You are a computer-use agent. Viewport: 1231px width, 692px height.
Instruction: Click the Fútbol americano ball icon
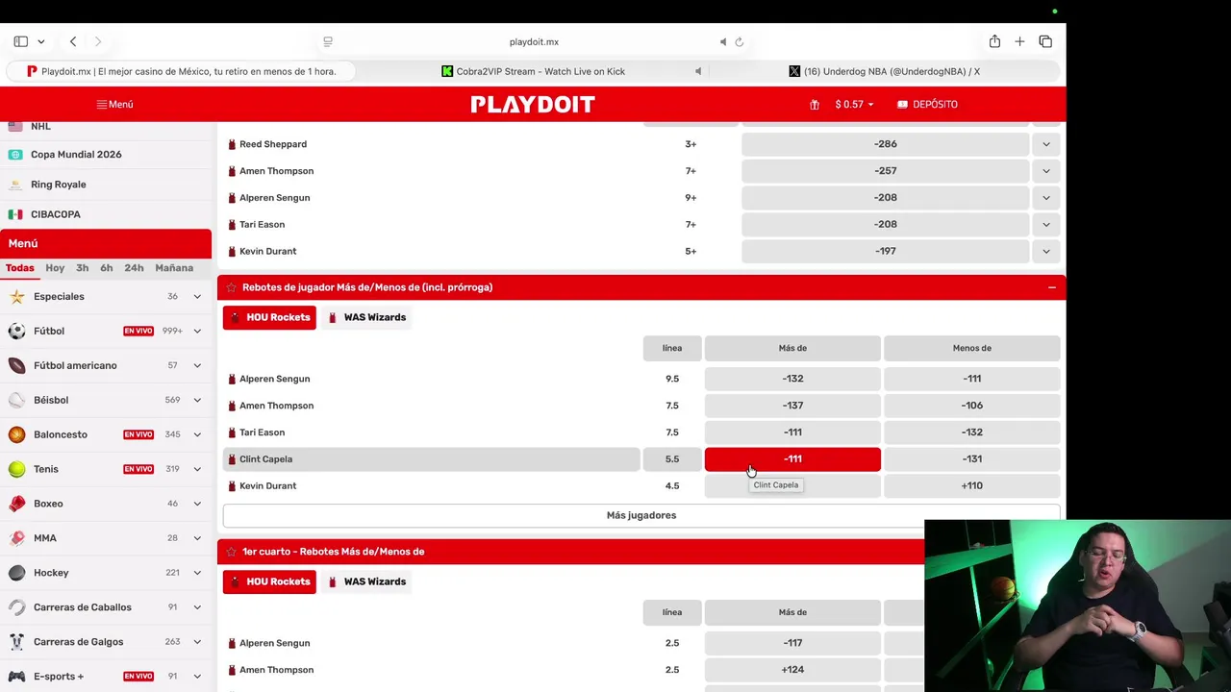[16, 365]
